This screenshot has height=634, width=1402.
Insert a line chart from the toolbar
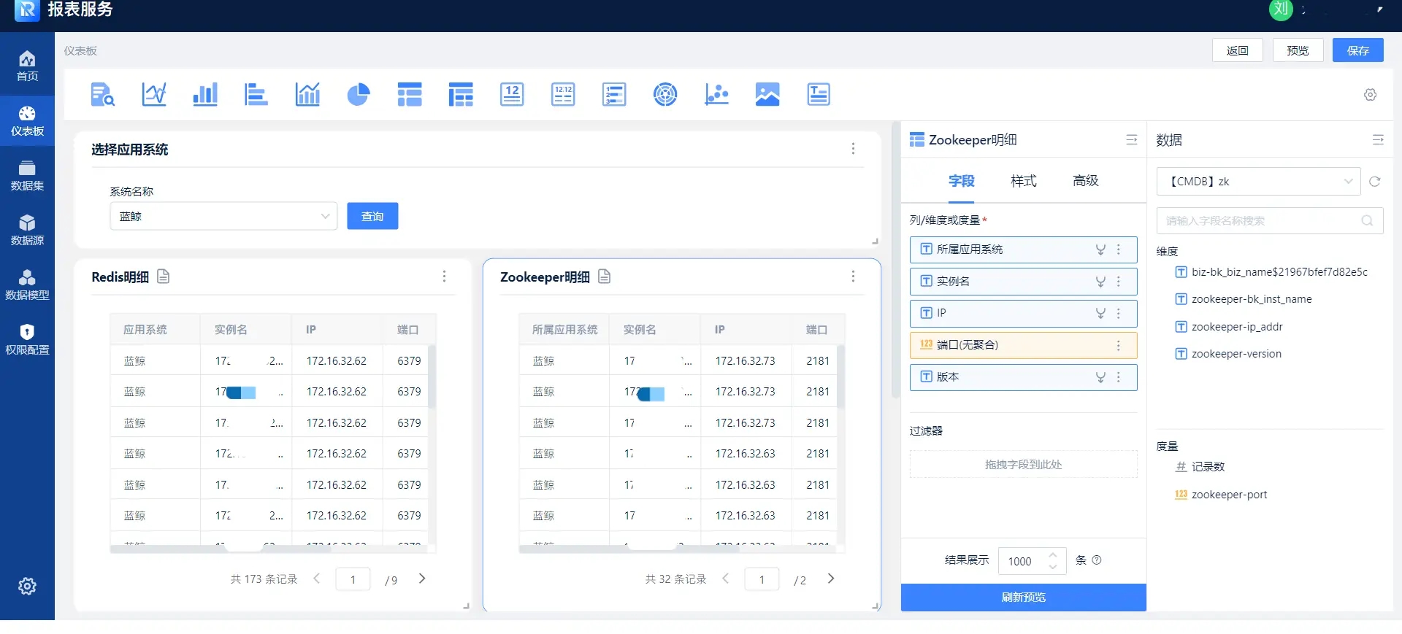point(154,95)
